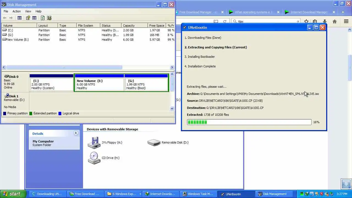This screenshot has width=352, height=198.
Task: Select the New Volume (E:) drive icon
Action: click(x=4, y=40)
